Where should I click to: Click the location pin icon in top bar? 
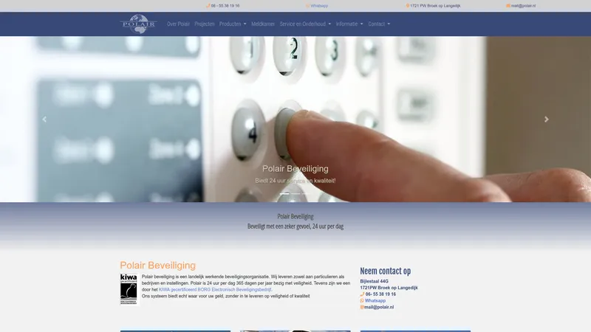[408, 6]
